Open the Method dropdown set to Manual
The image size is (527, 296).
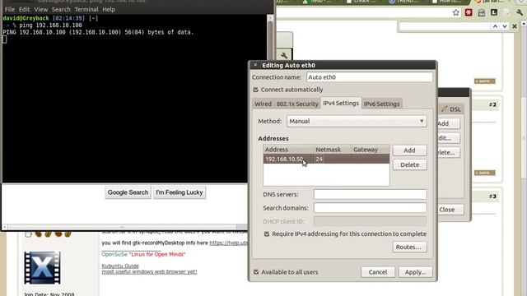(x=357, y=121)
